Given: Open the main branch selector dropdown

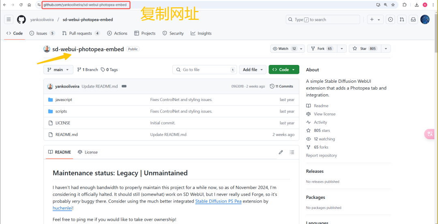Looking at the screenshot, I should point(58,70).
